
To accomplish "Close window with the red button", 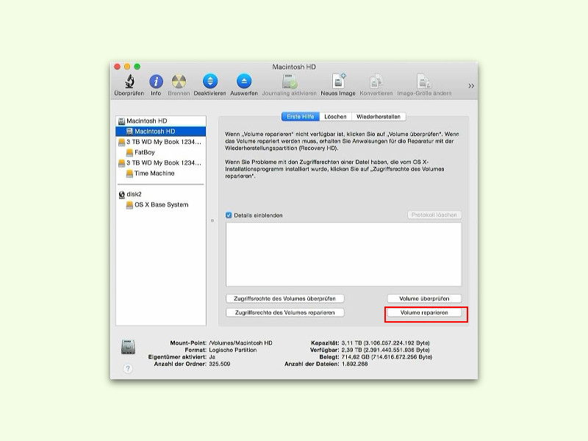I will point(118,67).
